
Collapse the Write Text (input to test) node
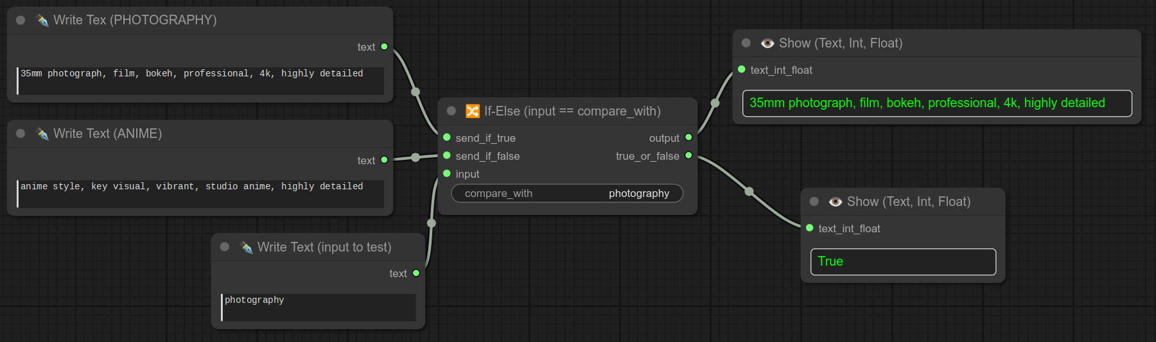coord(225,247)
